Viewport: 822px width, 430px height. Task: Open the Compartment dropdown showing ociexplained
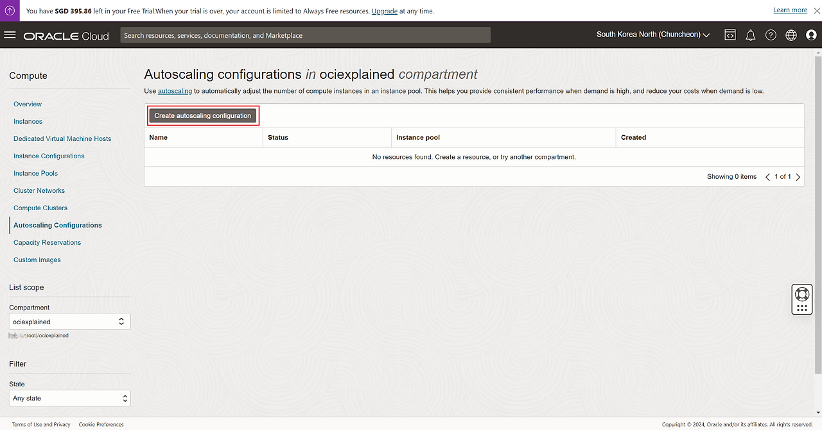click(x=69, y=322)
